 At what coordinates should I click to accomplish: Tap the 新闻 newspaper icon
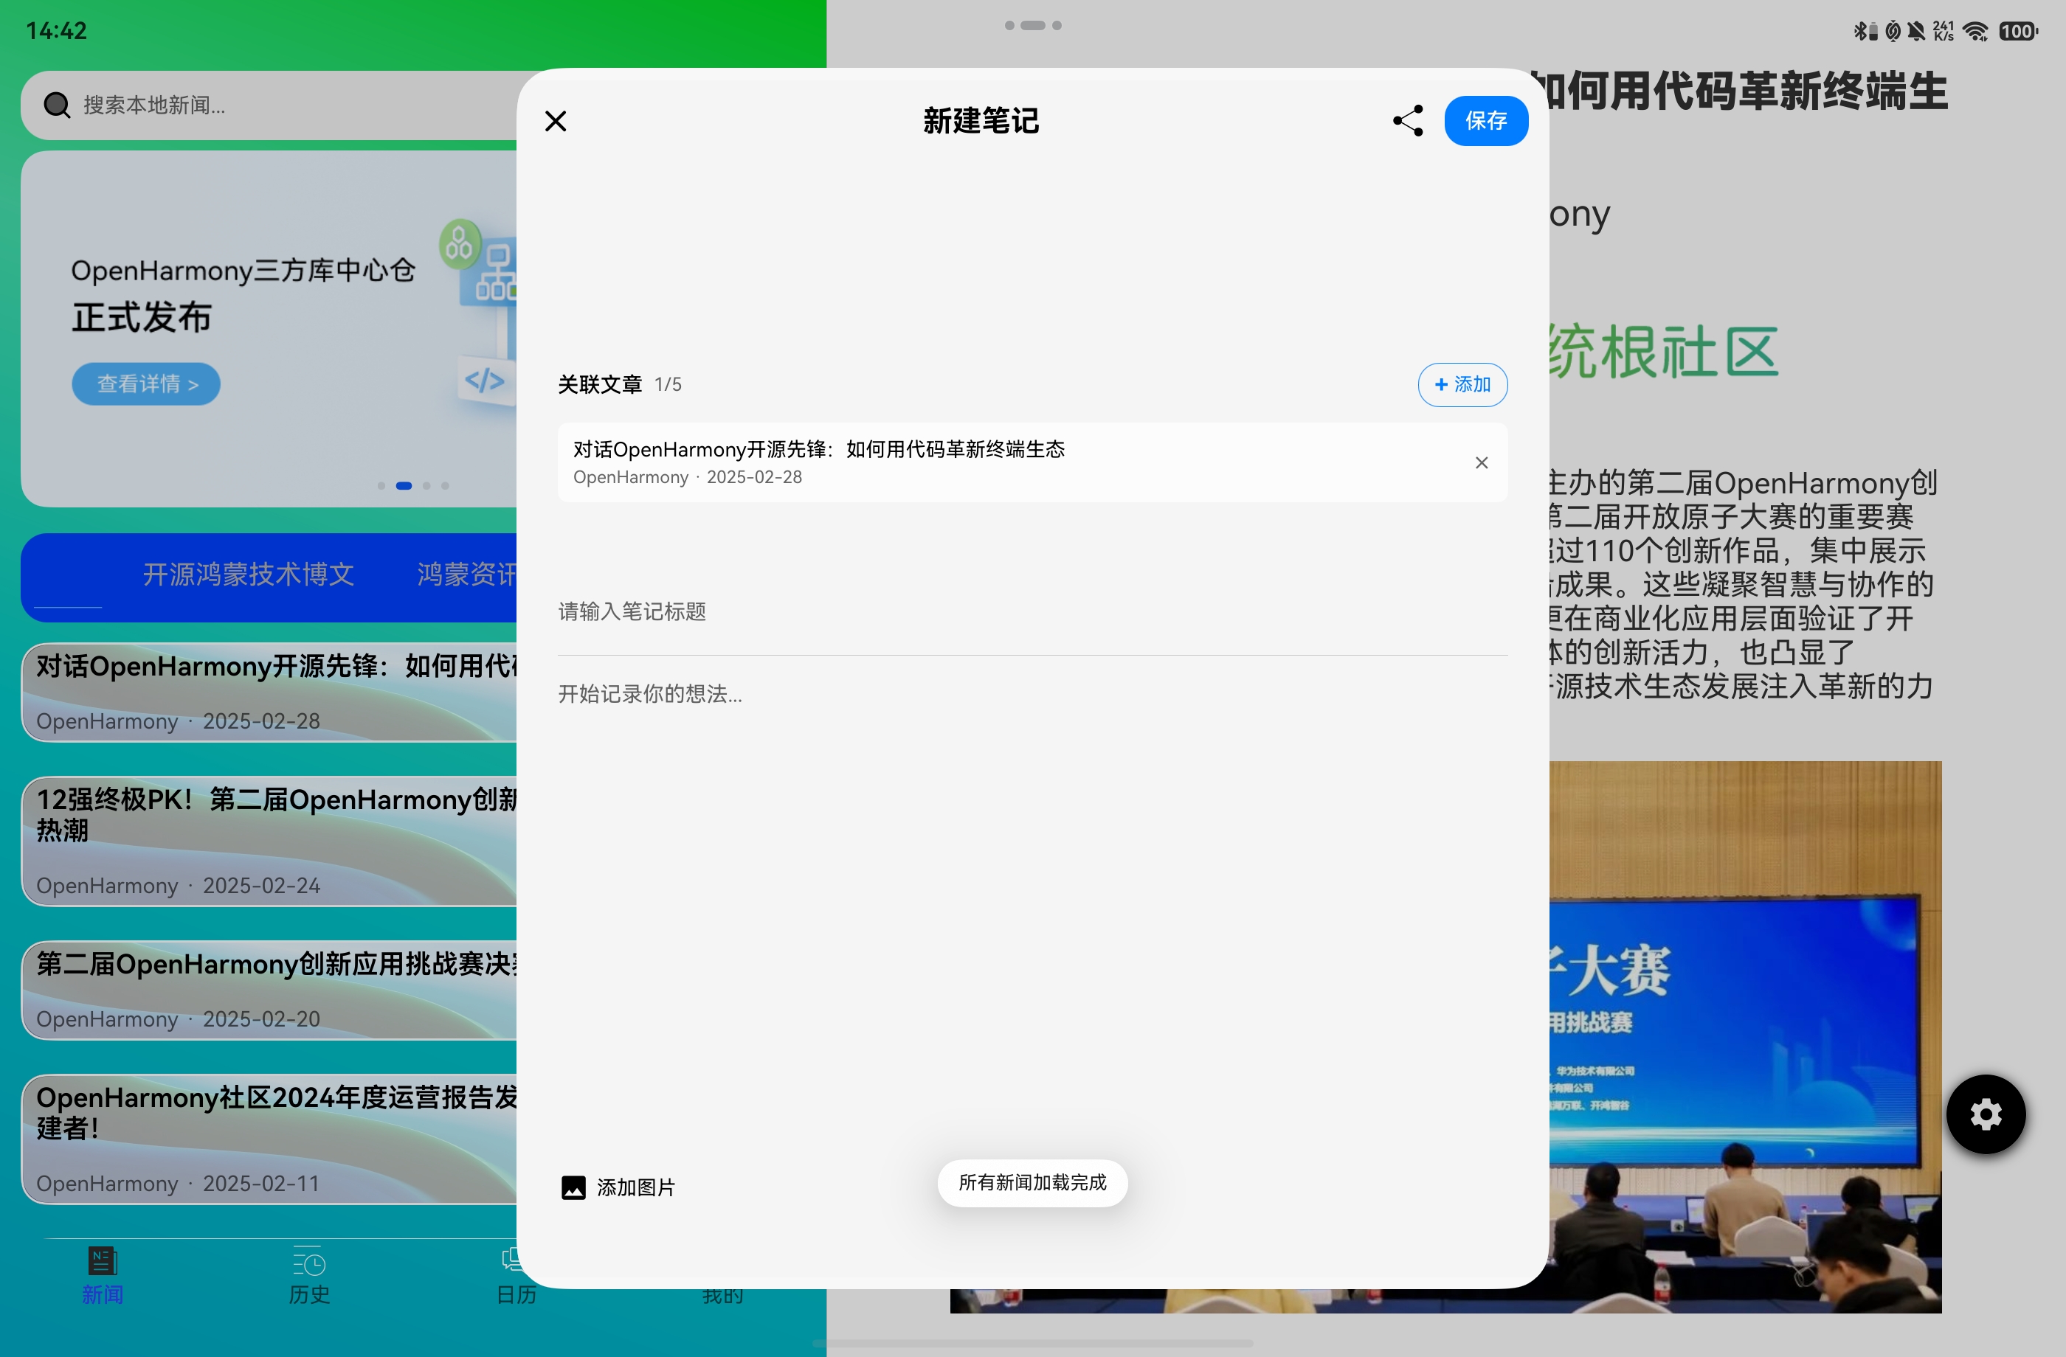tap(103, 1260)
